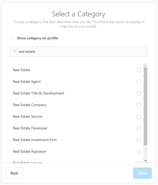Click the search magnifier icon
The height and width of the screenshot is (185, 158).
click(x=15, y=51)
